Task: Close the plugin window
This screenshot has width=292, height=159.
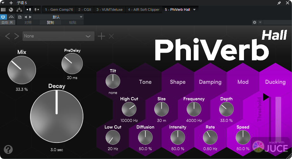Action: click(x=288, y=3)
